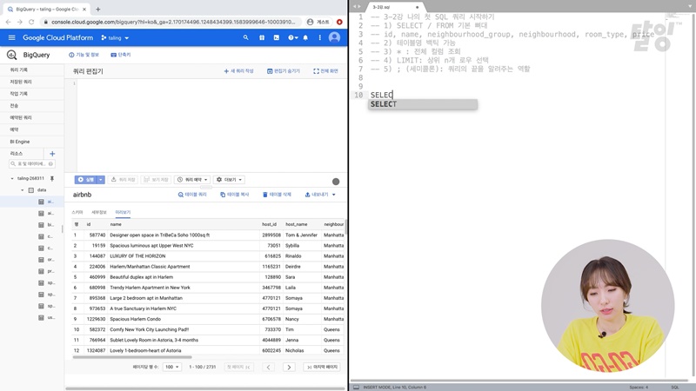This screenshot has height=391, width=696.
Task: Activate Cloud Shell terminal icon
Action: (x=277, y=37)
